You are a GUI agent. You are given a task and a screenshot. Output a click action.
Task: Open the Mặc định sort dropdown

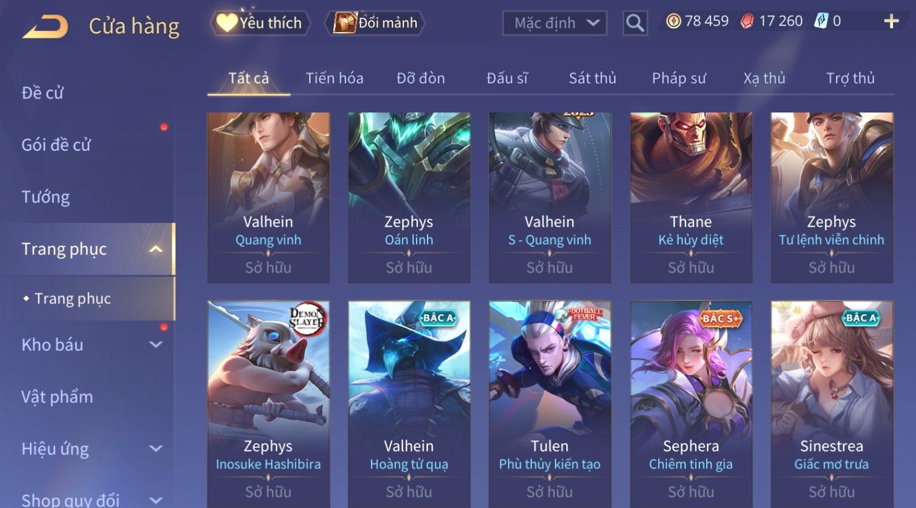tap(555, 23)
